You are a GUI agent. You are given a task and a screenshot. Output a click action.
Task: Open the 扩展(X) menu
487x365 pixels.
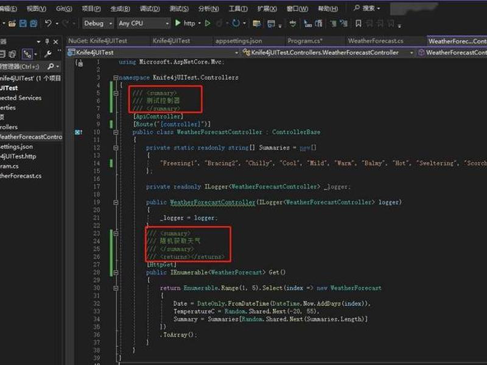pos(267,9)
